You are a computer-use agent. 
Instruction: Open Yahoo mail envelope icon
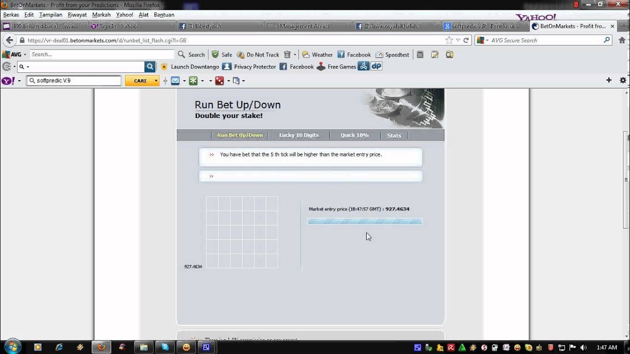coord(175,81)
